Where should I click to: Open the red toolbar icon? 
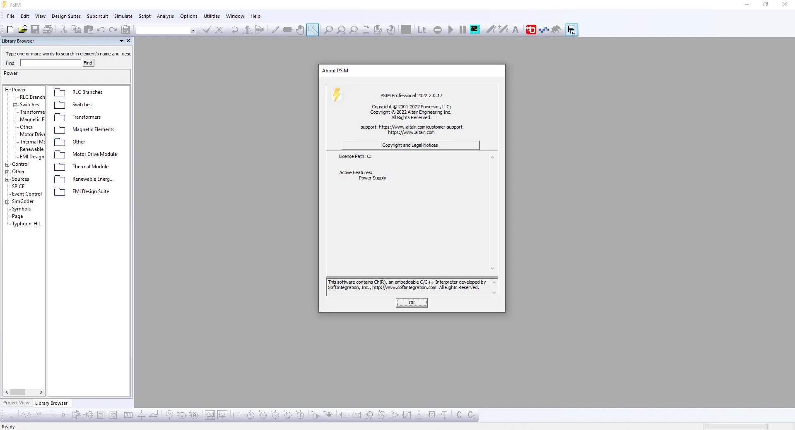pos(531,30)
